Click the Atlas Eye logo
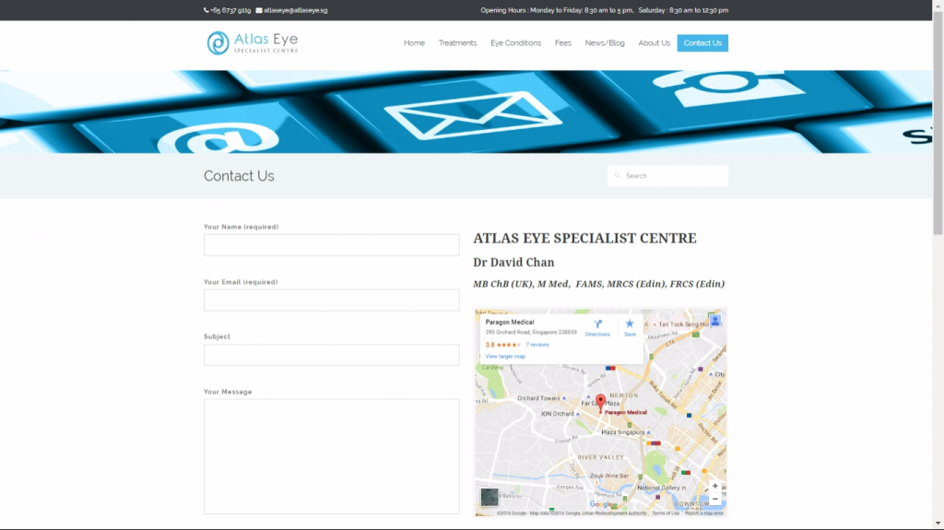This screenshot has width=944, height=530. (x=253, y=42)
